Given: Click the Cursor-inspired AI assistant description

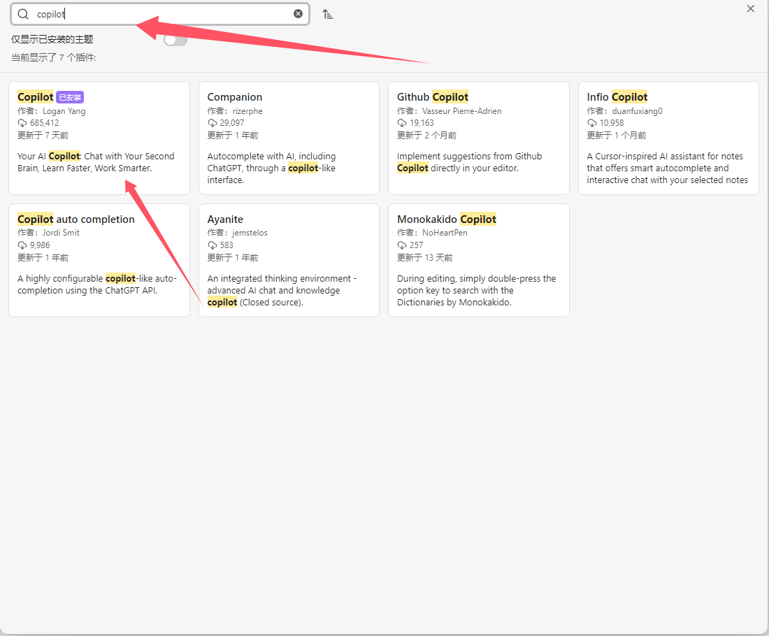Looking at the screenshot, I should pos(668,168).
